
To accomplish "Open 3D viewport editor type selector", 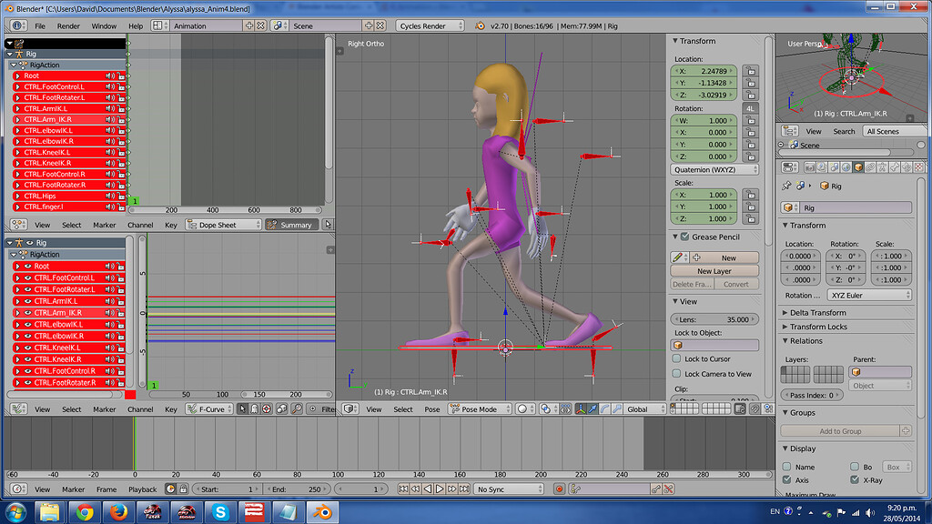I will coord(350,408).
